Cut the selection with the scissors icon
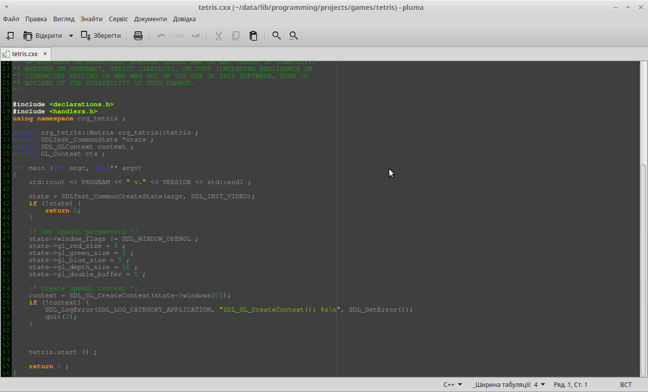648x392 pixels. 219,36
